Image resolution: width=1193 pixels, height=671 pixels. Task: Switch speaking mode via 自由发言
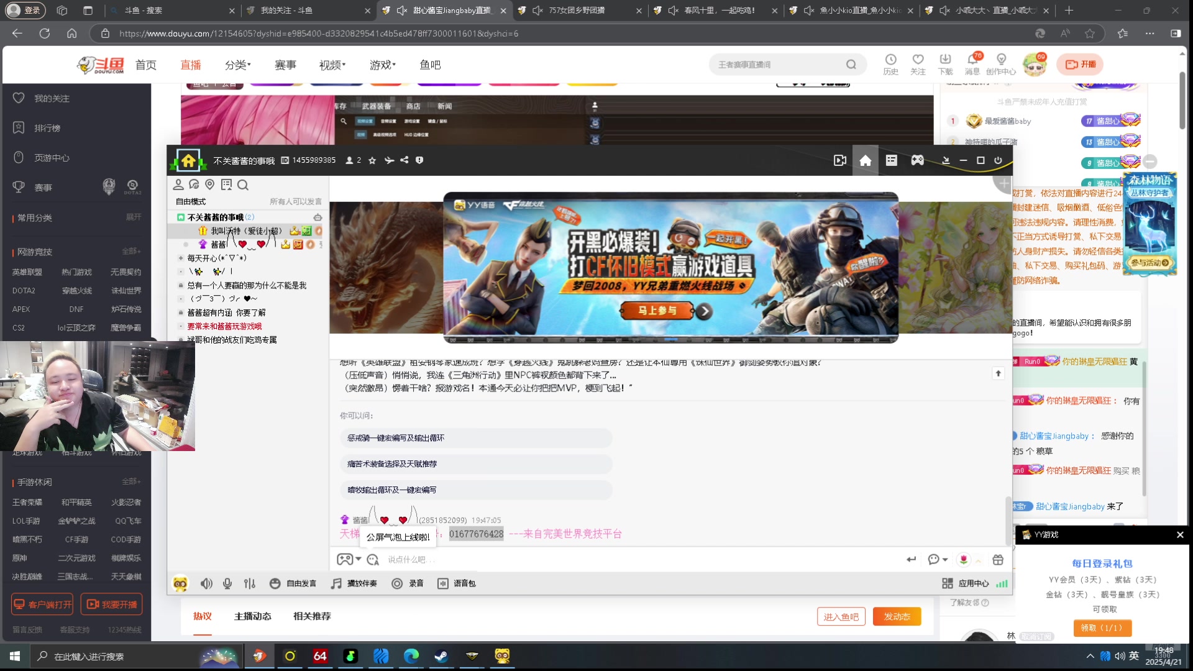(293, 583)
